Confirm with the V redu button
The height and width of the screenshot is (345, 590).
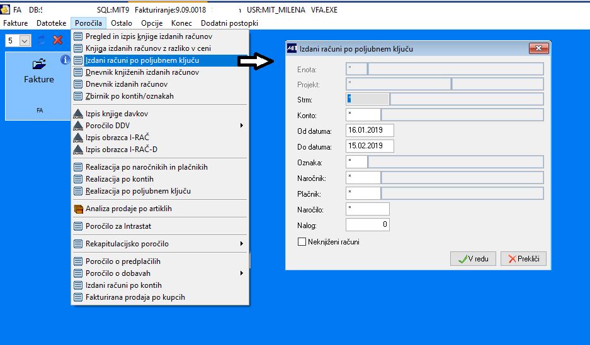tap(473, 259)
